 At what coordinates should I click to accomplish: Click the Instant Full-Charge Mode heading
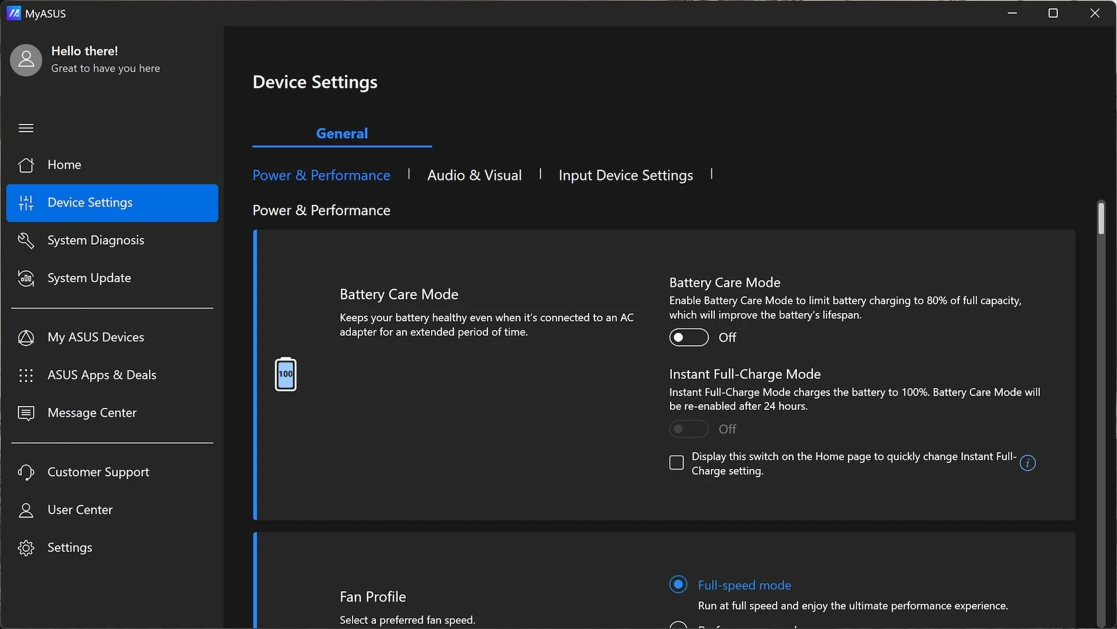click(745, 374)
